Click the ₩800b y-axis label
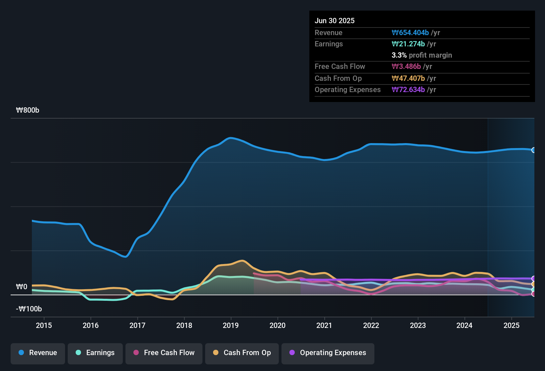545x371 pixels. 28,110
